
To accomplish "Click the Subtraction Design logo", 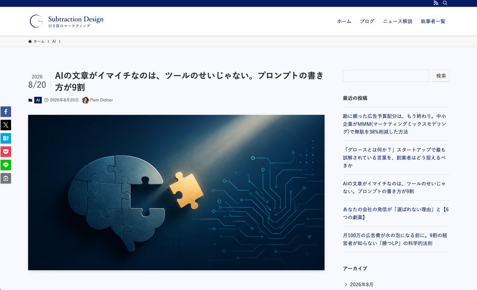I will (67, 21).
